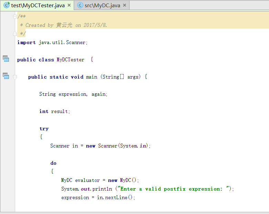Image resolution: width=269 pixels, height=214 pixels.
Task: Click the string 'Enter a valid postfix expression: '
Action: [174, 189]
